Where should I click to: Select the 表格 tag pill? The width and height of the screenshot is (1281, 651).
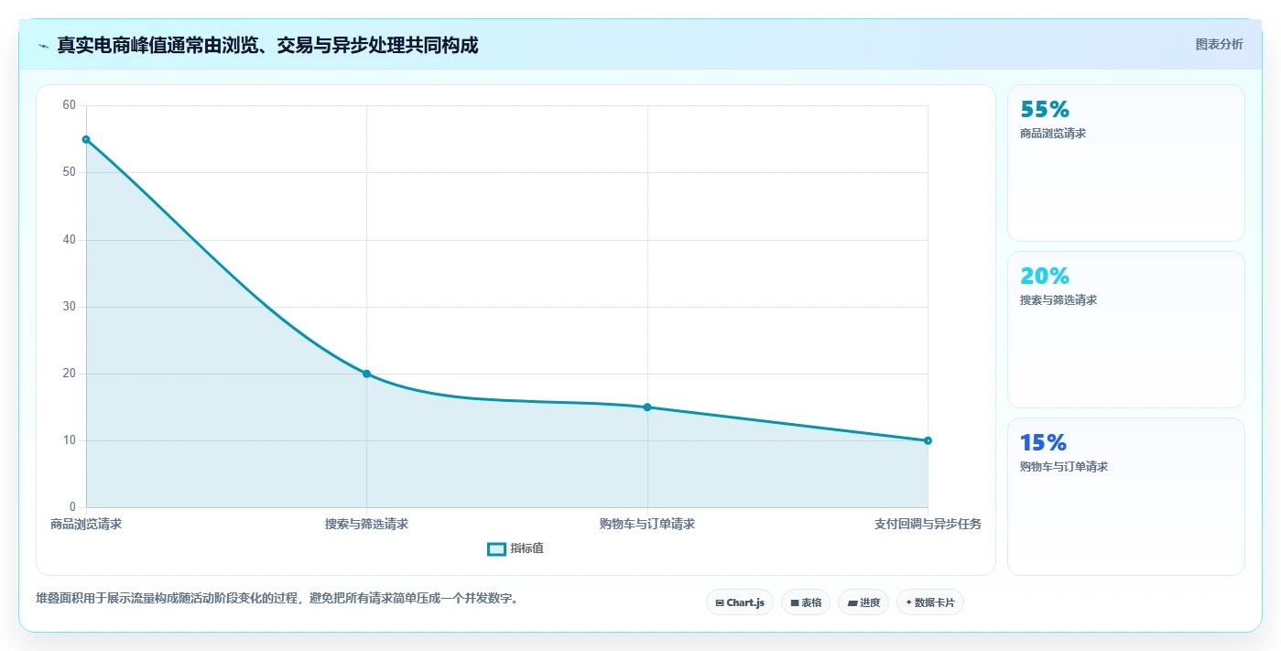coord(806,602)
